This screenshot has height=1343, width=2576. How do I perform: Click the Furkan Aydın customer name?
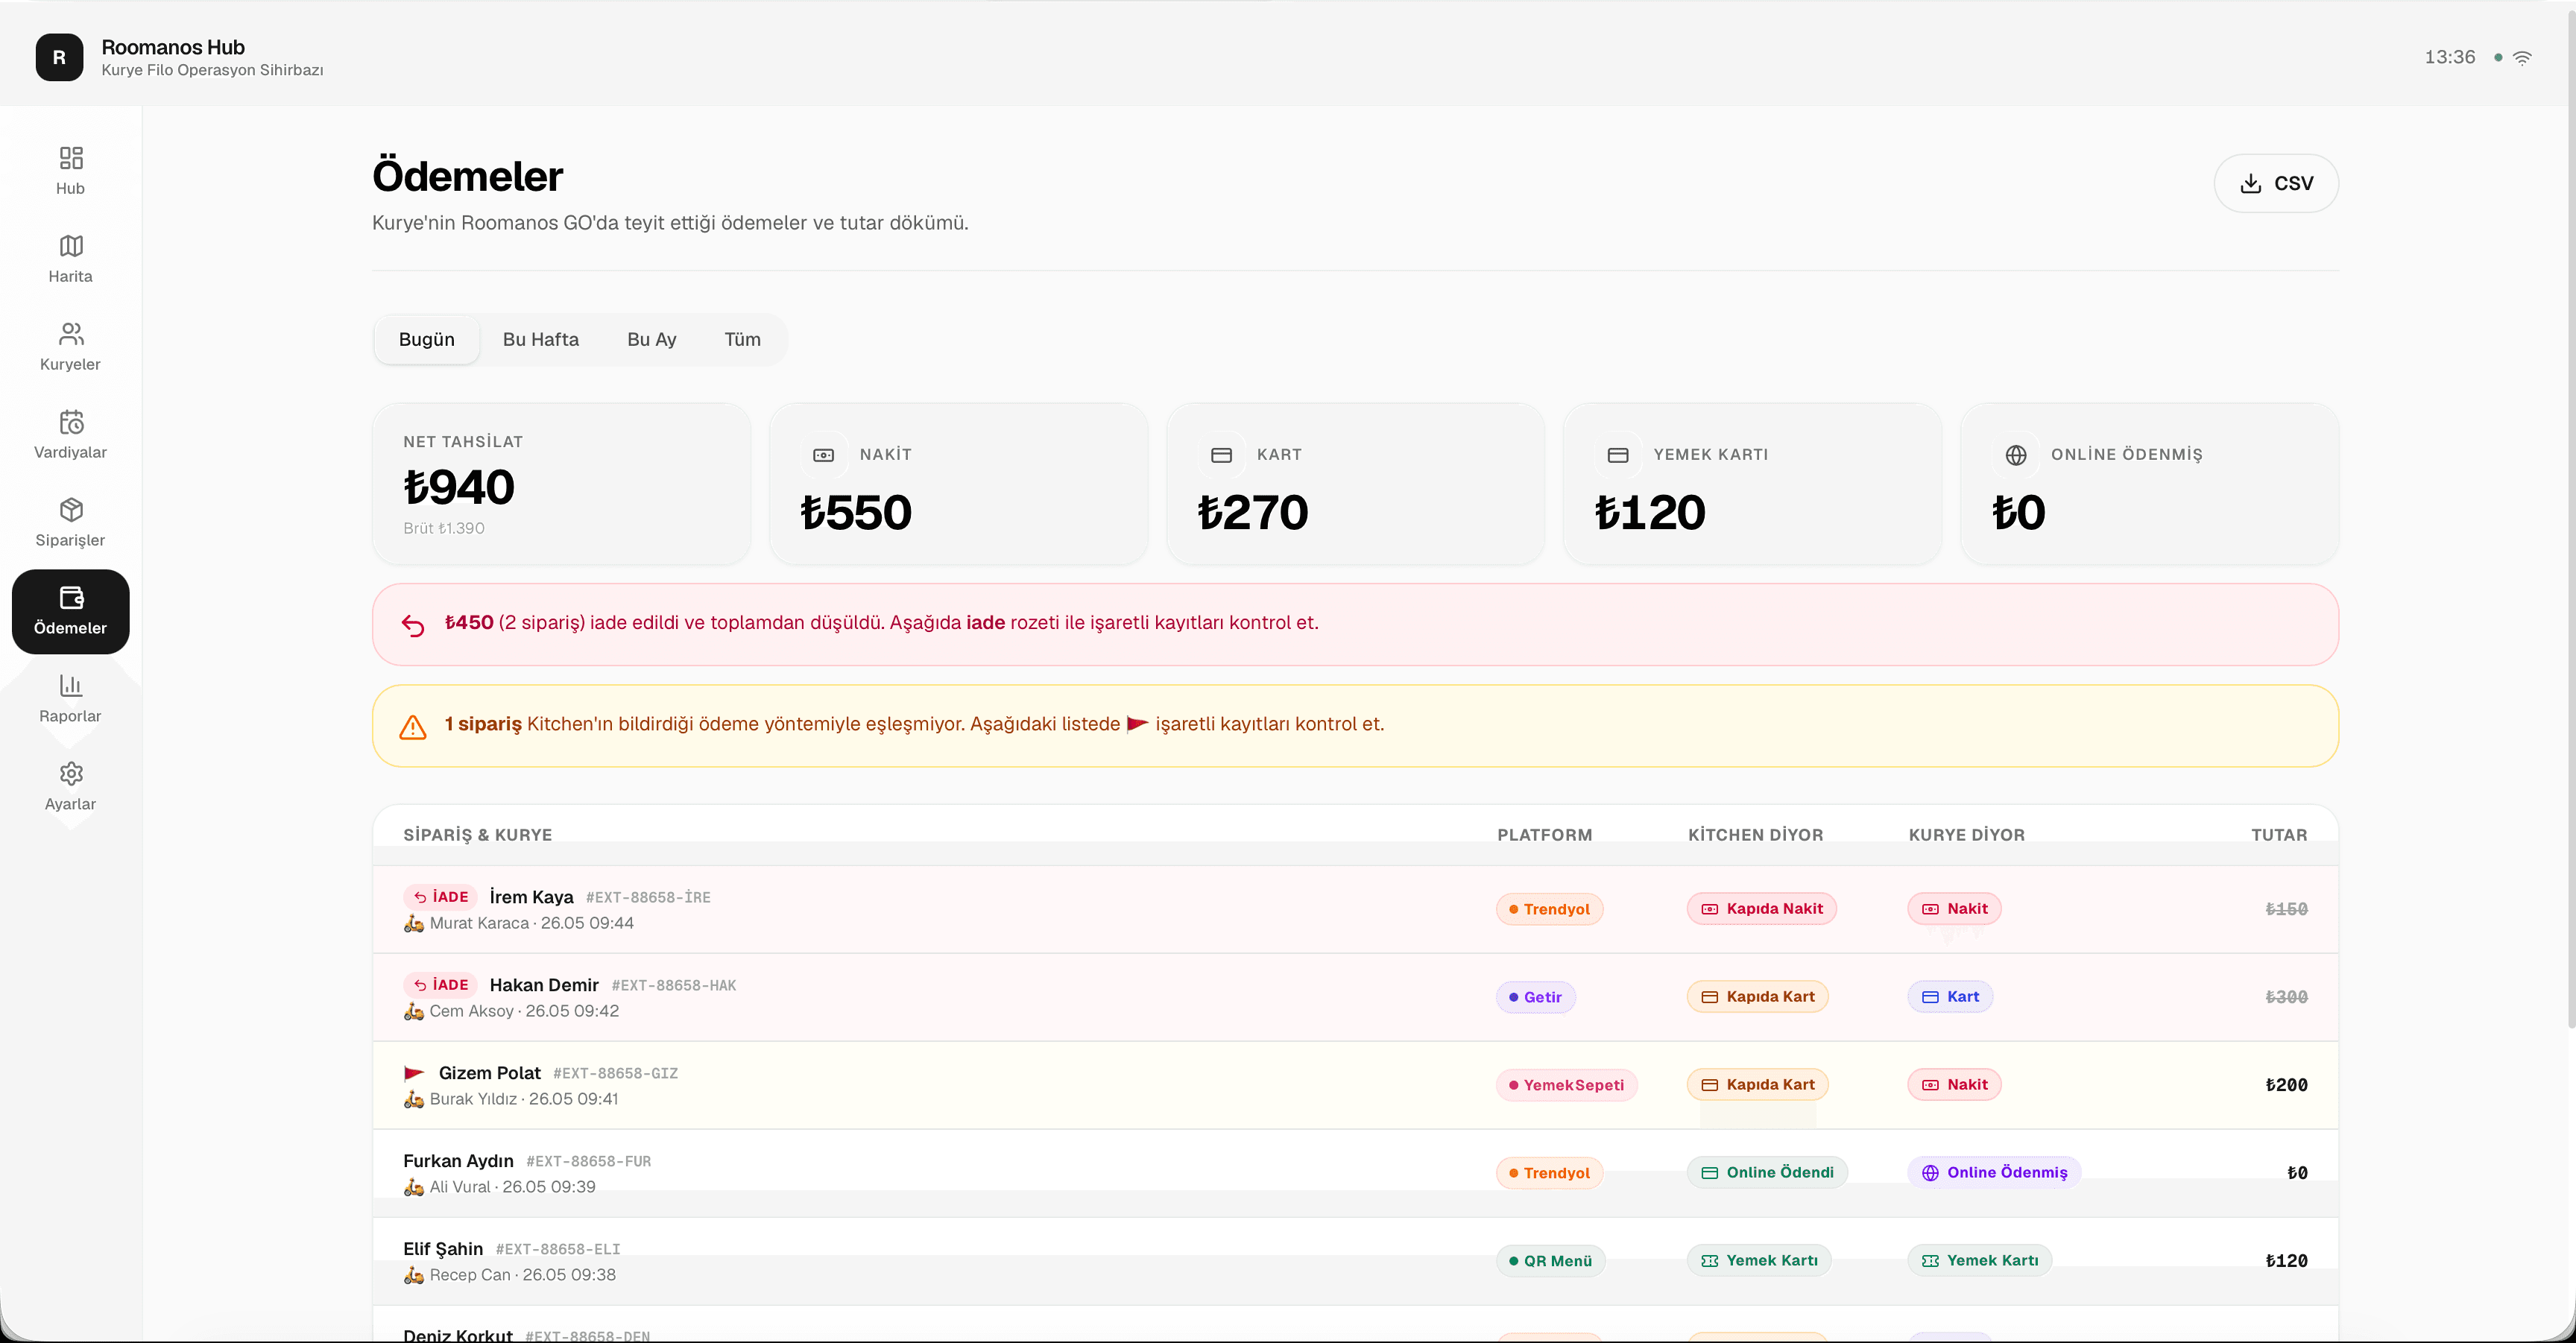pos(458,1161)
